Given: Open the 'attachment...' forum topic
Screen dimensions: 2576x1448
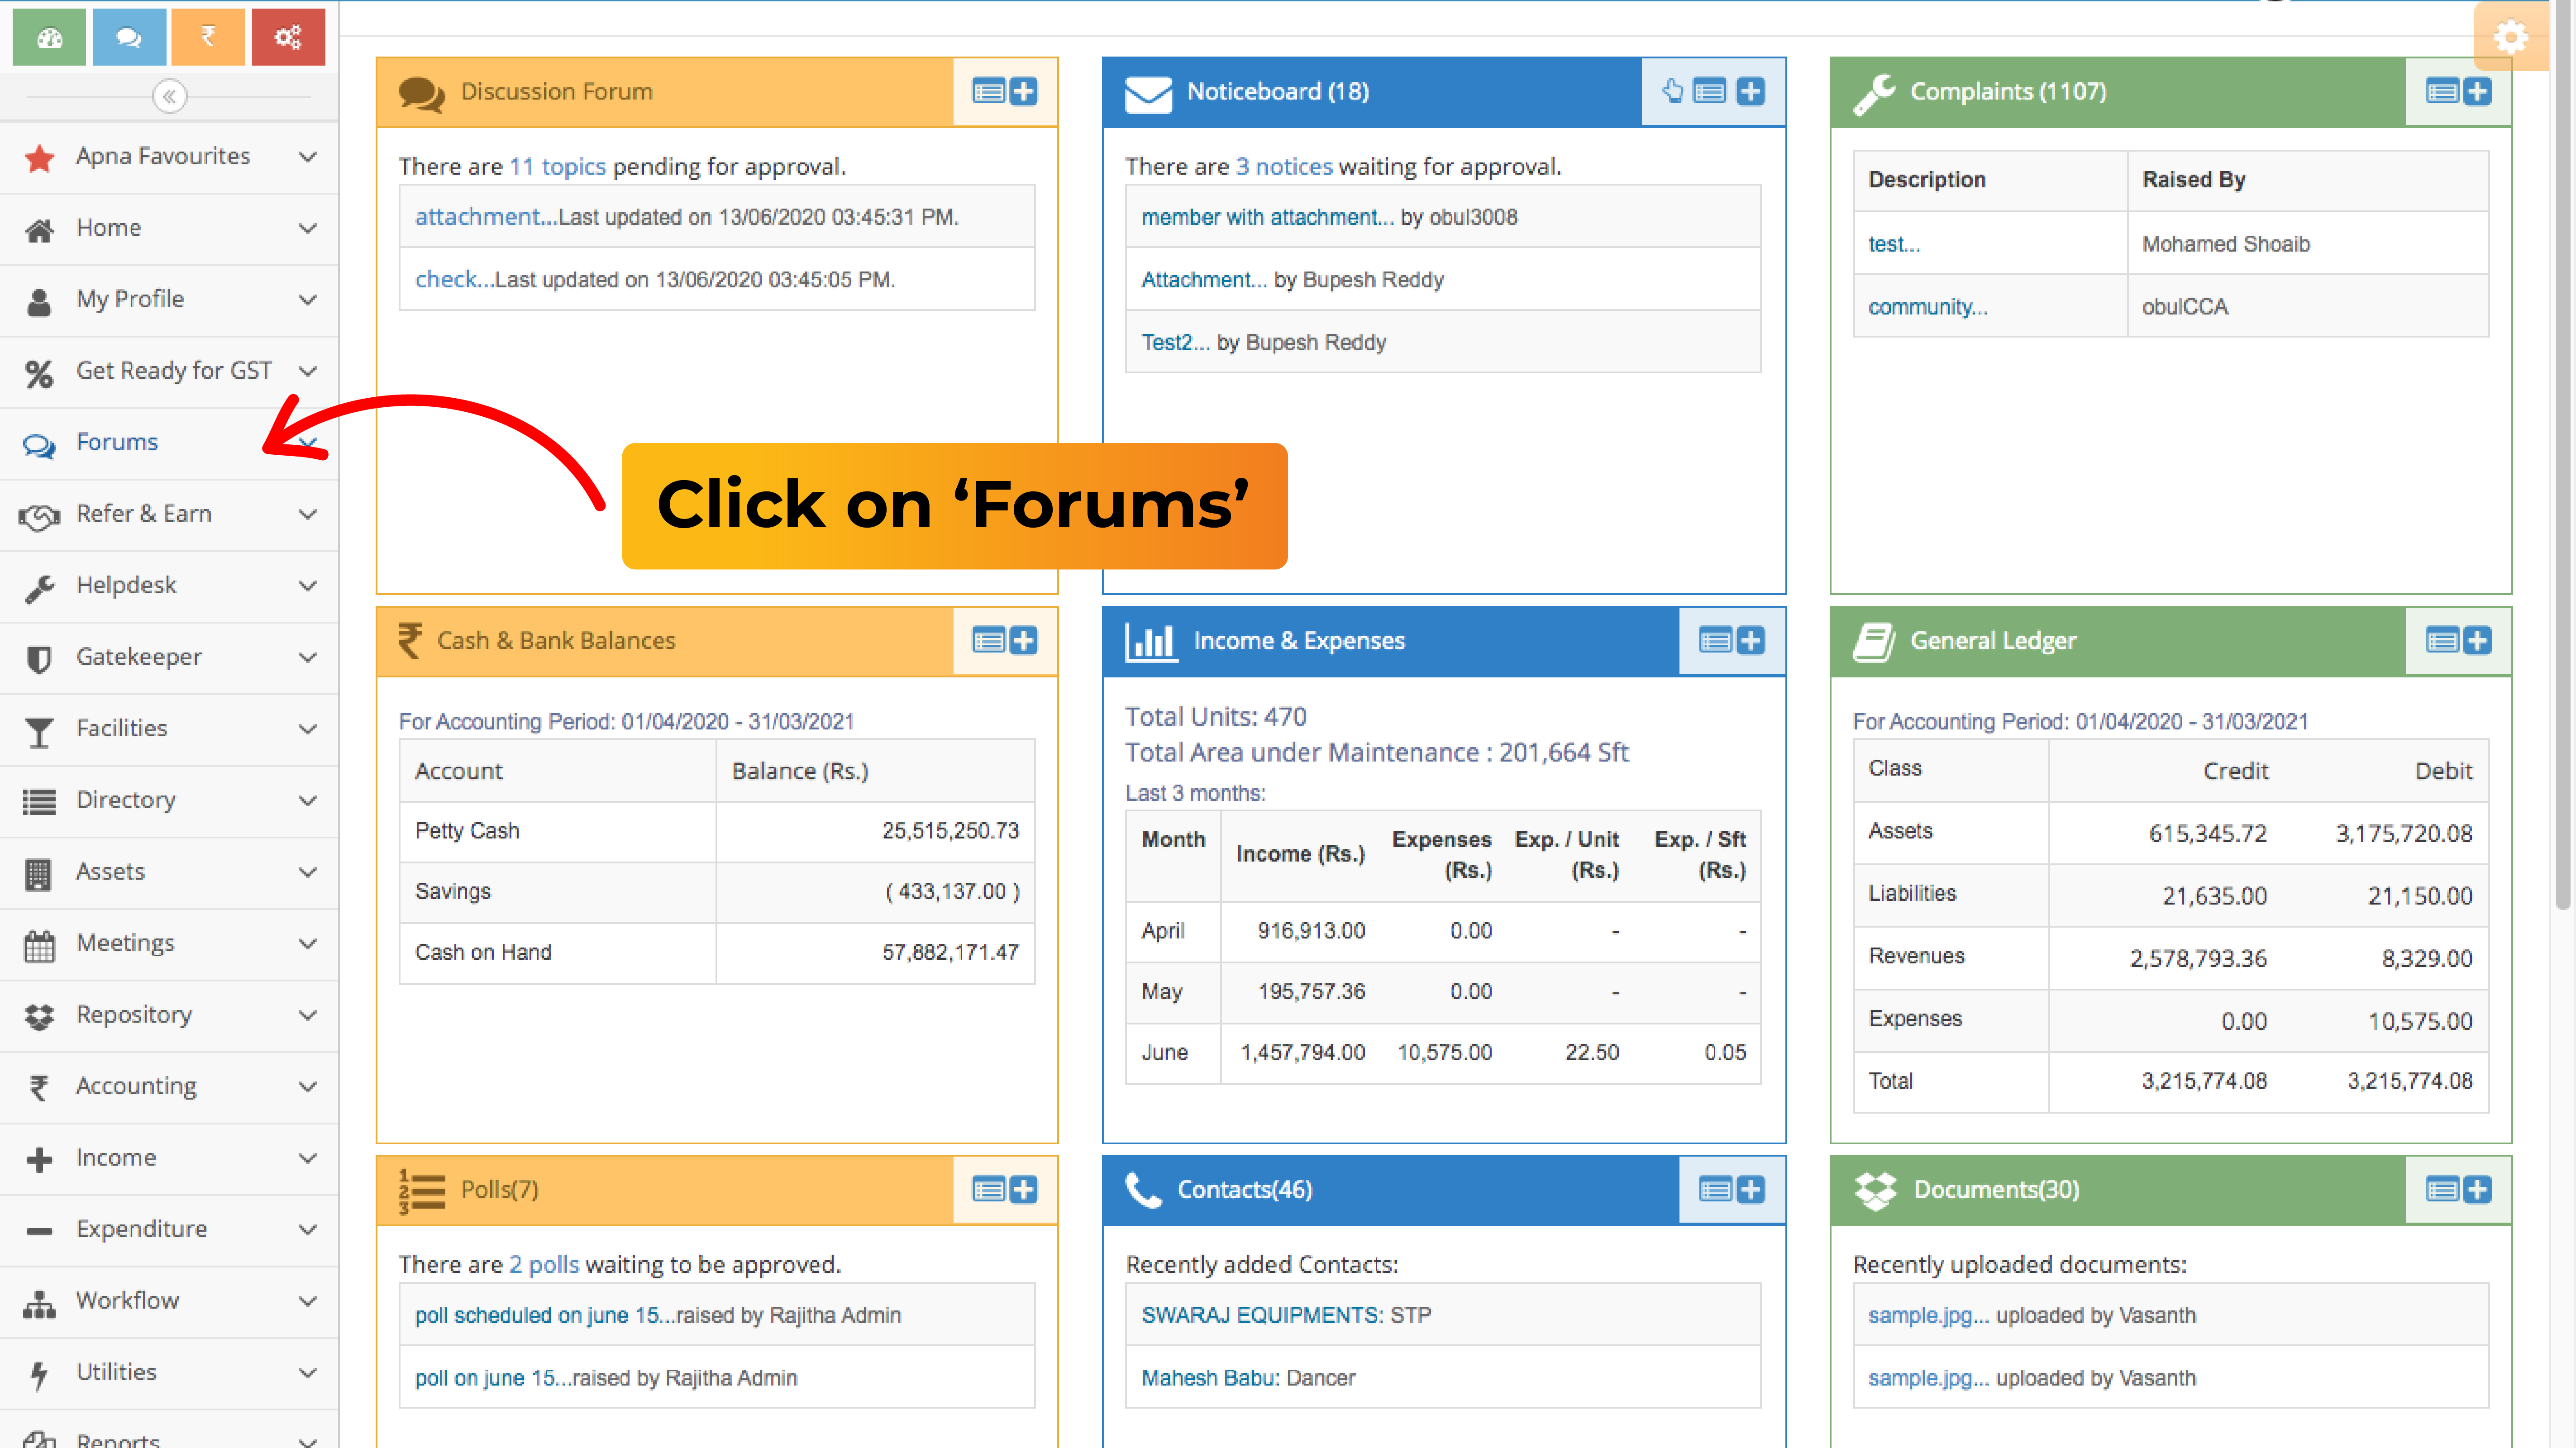Looking at the screenshot, I should coord(486,217).
